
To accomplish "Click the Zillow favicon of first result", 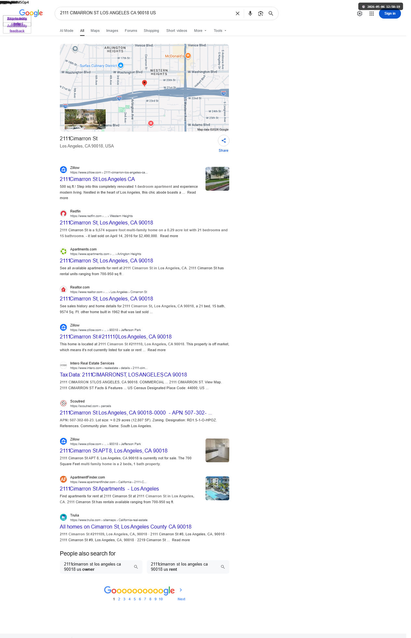I will point(63,170).
